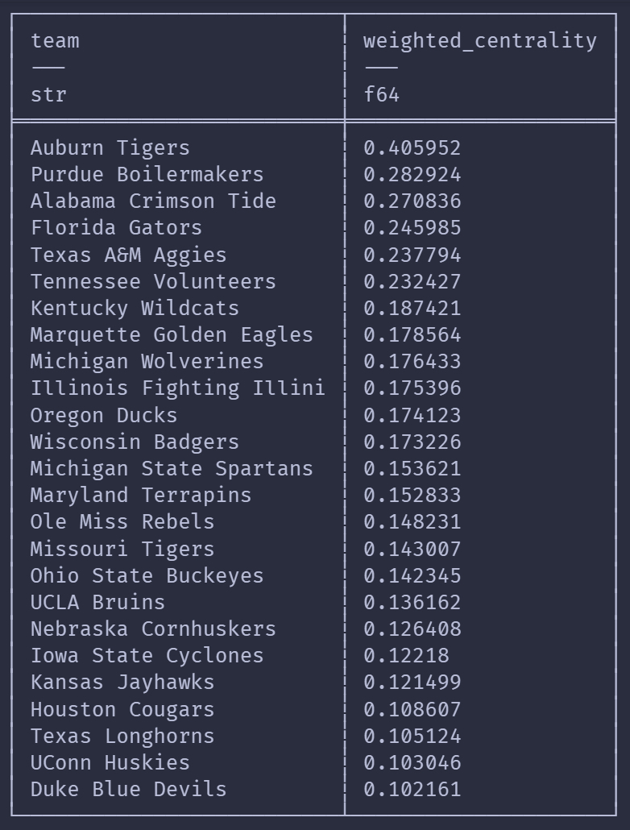This screenshot has width=630, height=830.
Task: Click the value 0.12218
Action: (x=406, y=655)
